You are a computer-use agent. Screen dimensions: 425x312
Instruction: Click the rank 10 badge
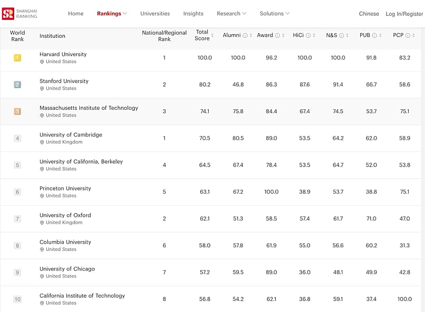[x=17, y=299]
